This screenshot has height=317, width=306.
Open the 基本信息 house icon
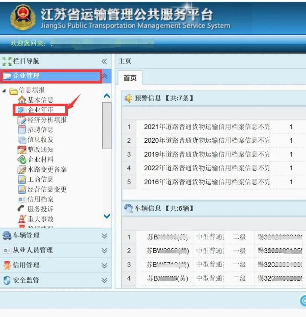[22, 100]
